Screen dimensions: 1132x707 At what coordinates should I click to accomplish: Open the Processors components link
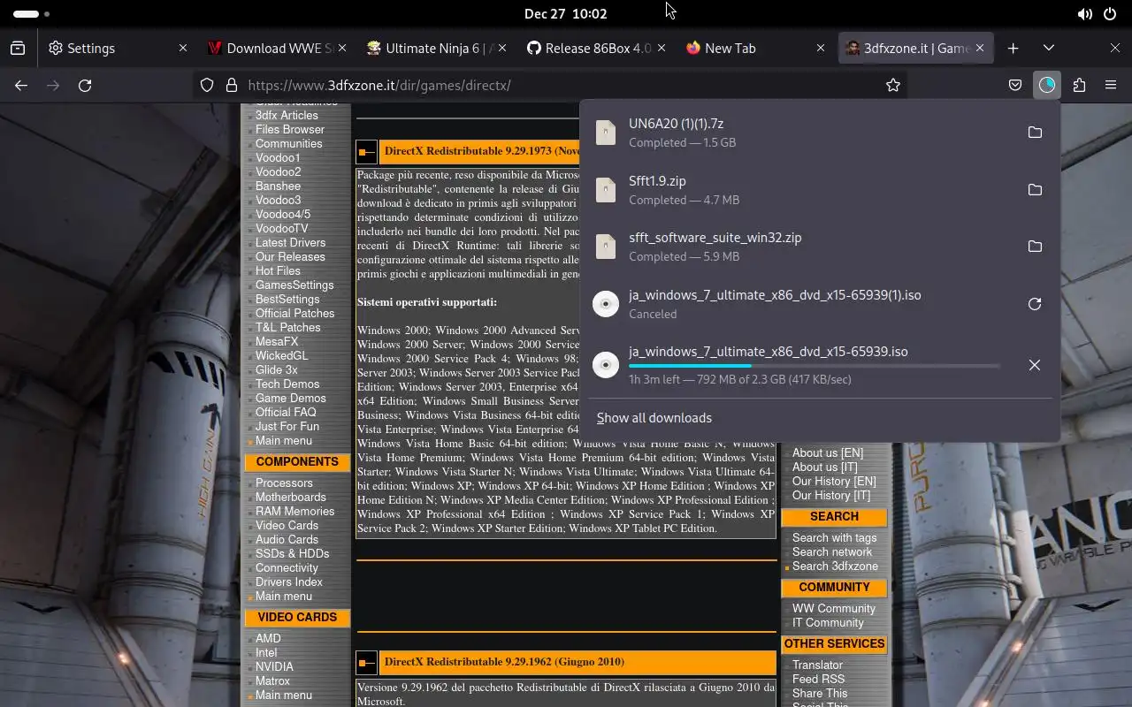pos(284,483)
